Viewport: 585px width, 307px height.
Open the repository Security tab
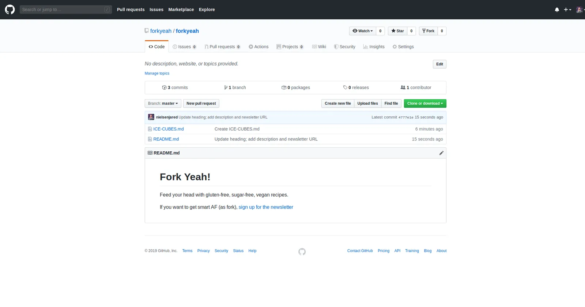[x=344, y=47]
